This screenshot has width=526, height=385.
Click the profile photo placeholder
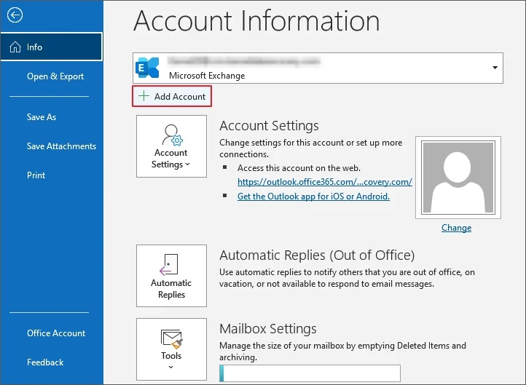[x=458, y=178]
